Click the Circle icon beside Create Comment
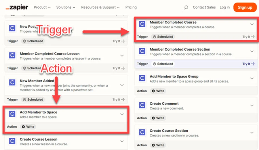This screenshot has height=150, width=259. [x=142, y=106]
